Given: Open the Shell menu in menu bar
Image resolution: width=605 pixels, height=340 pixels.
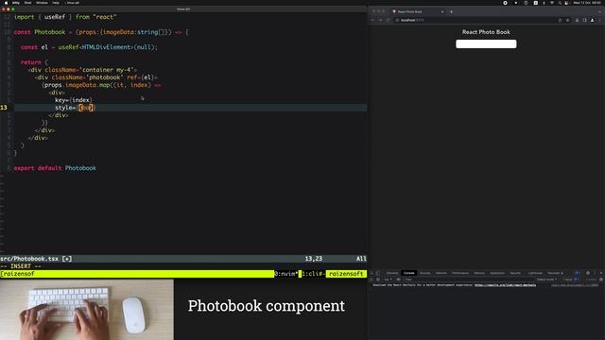Looking at the screenshot, I should [27, 3].
